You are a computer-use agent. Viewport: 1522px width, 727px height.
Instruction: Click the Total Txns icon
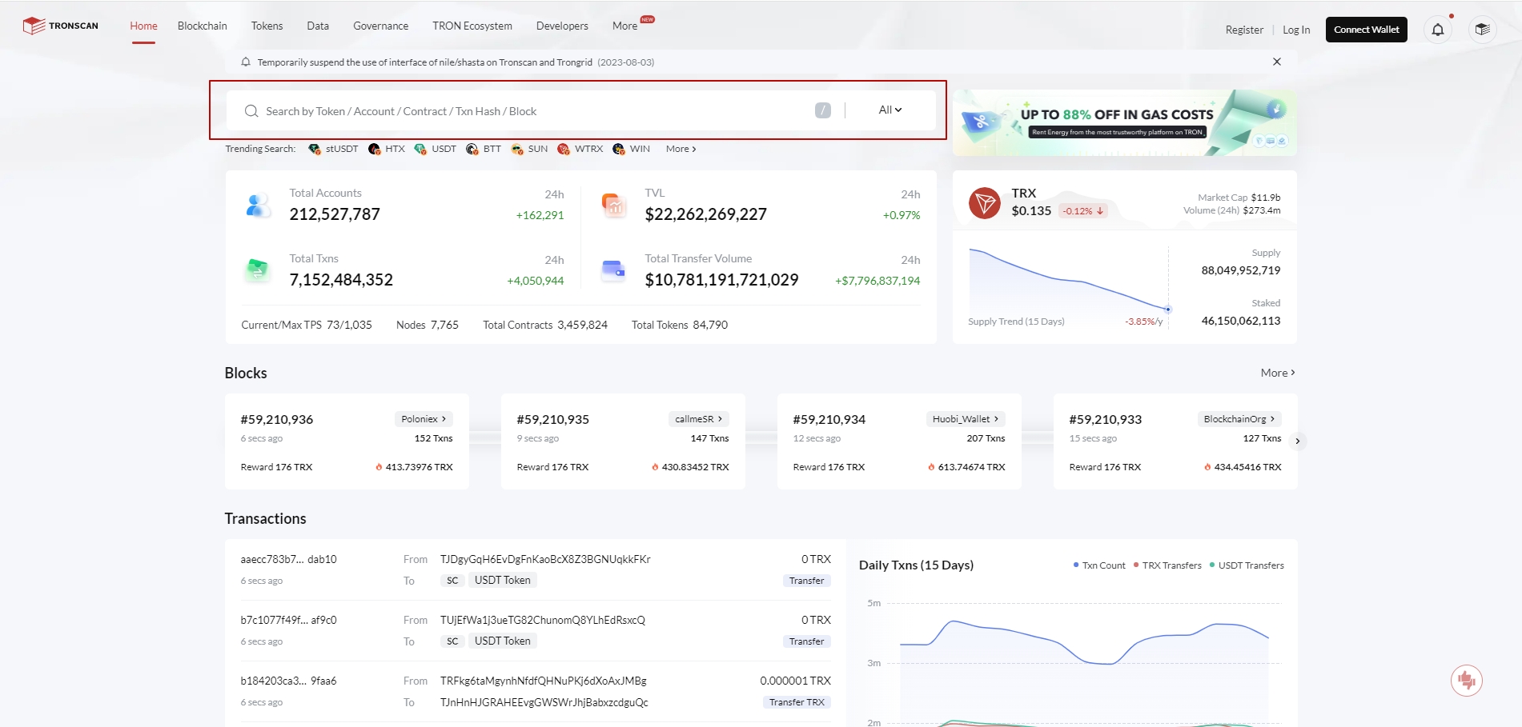258,270
